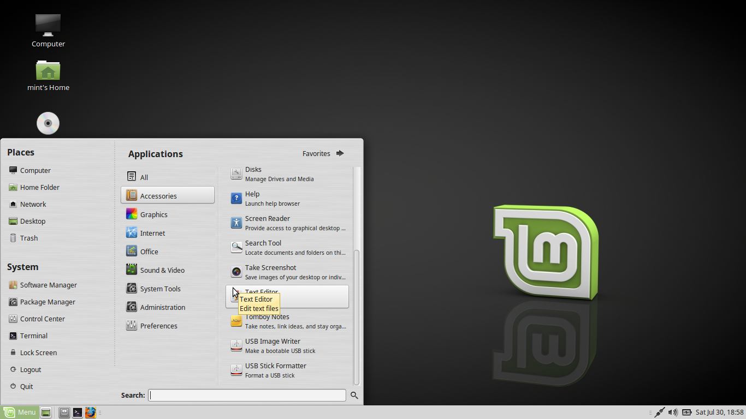This screenshot has height=419, width=746.
Task: Select Preferences category label
Action: coord(158,326)
